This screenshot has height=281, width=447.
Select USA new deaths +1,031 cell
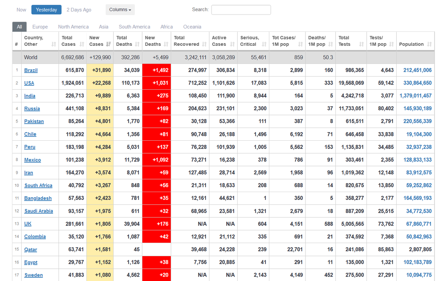(156, 83)
